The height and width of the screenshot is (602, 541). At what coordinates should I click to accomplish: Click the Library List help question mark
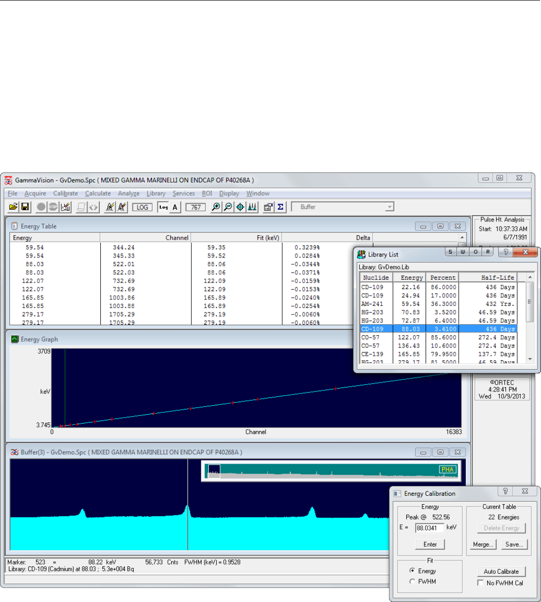pyautogui.click(x=505, y=252)
